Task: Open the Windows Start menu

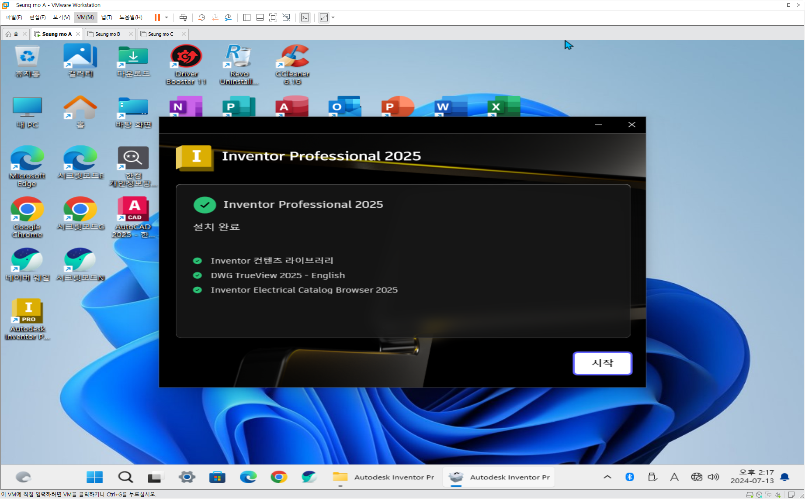Action: tap(94, 477)
